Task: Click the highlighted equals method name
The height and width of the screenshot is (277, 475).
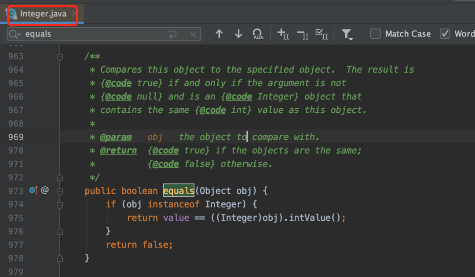Action: [179, 191]
